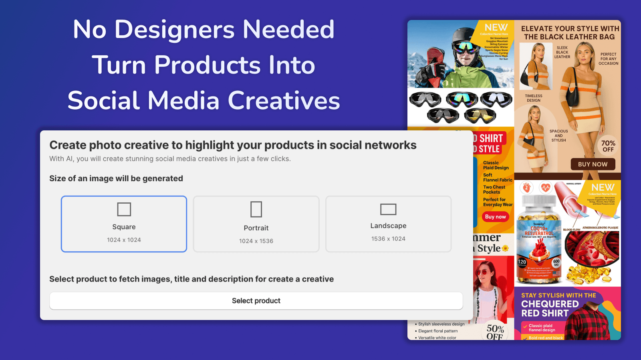This screenshot has width=641, height=360.
Task: Click the 50% OFF circle badge
Action: coord(495,331)
